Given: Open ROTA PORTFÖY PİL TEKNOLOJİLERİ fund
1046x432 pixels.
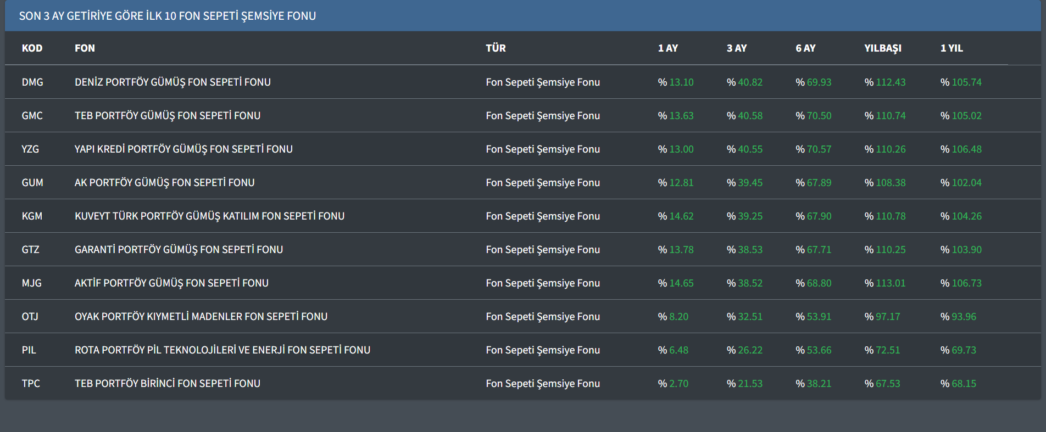Looking at the screenshot, I should click(222, 350).
